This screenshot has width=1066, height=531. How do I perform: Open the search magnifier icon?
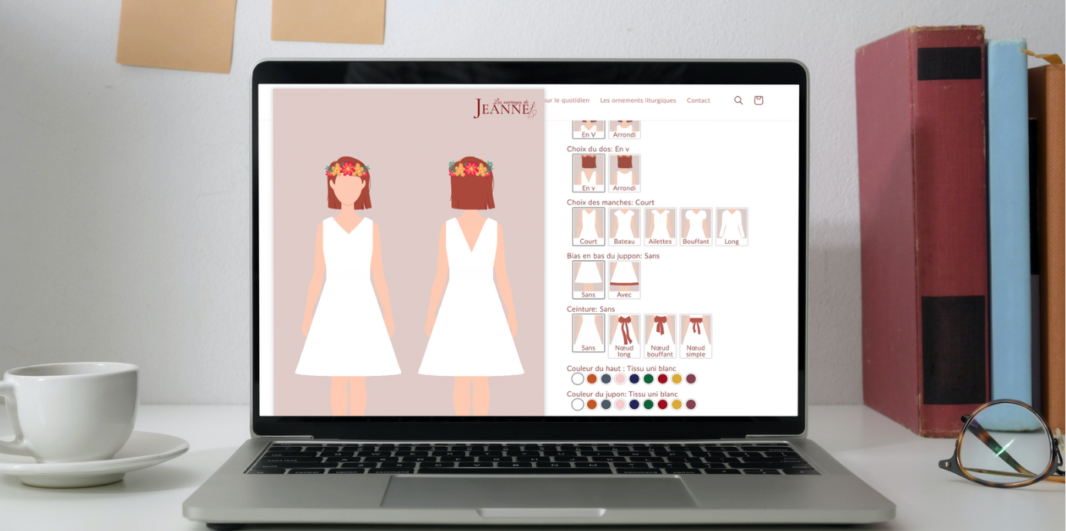pos(738,100)
